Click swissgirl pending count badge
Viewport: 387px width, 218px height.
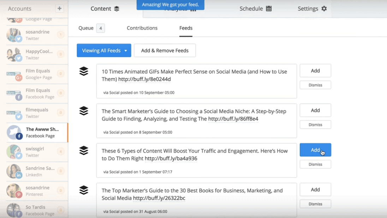(60, 151)
